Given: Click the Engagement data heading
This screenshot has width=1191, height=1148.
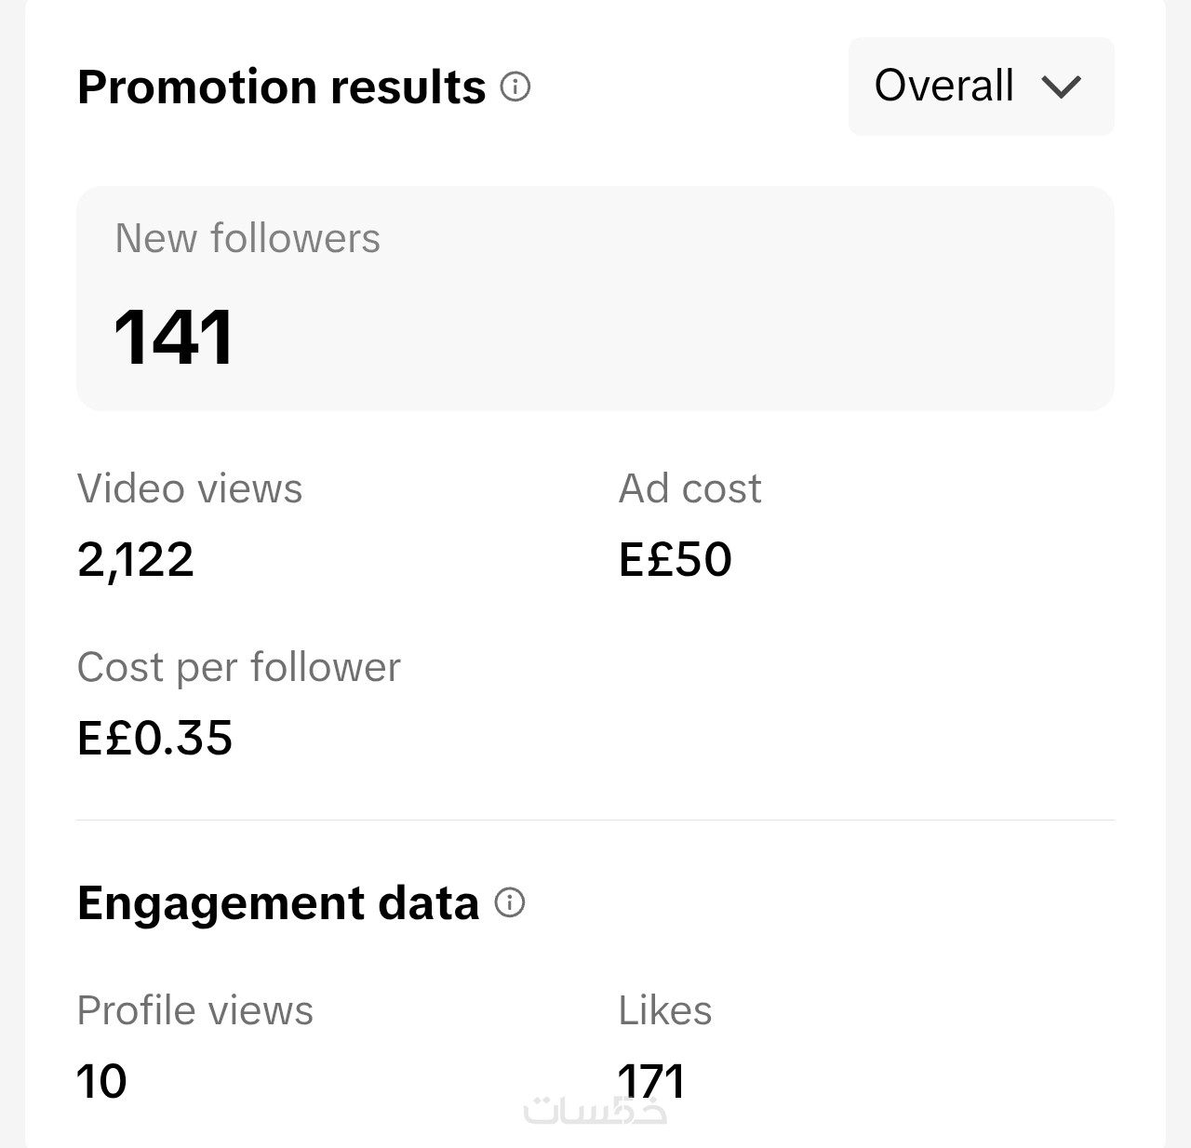Looking at the screenshot, I should [278, 904].
